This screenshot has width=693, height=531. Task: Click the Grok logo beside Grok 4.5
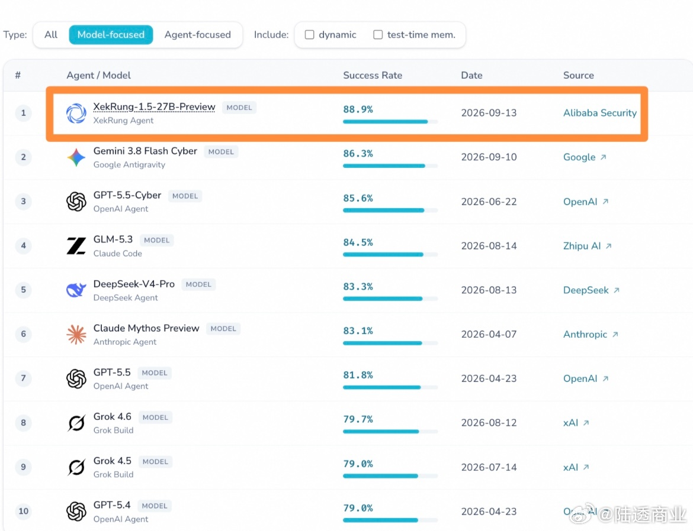coord(76,467)
